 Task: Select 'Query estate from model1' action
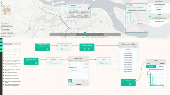coord(10,55)
